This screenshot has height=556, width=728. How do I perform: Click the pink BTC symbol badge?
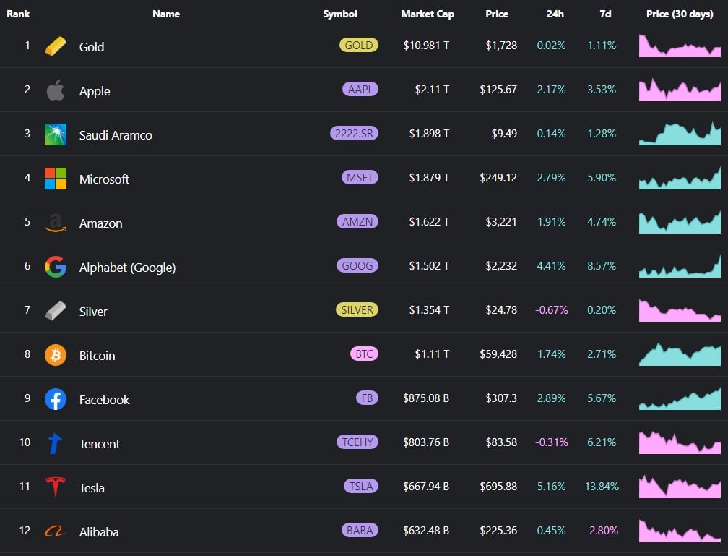(364, 354)
